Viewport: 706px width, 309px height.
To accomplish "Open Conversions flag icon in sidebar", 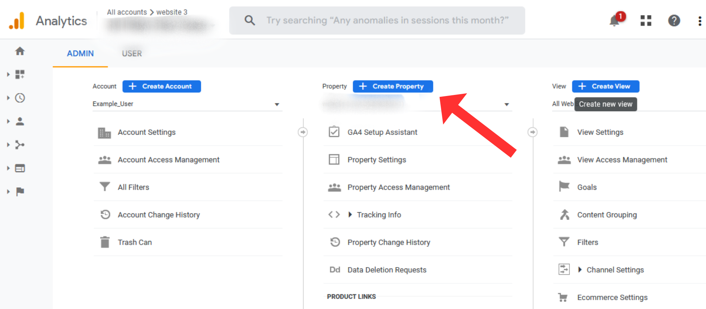I will coord(20,192).
